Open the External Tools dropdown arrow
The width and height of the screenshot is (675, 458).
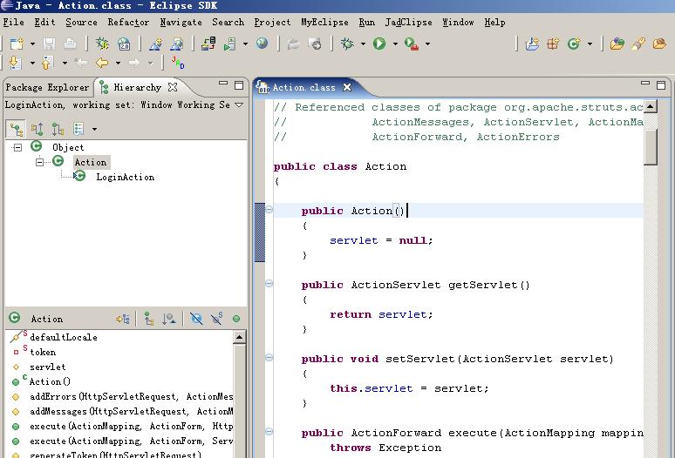[427, 44]
